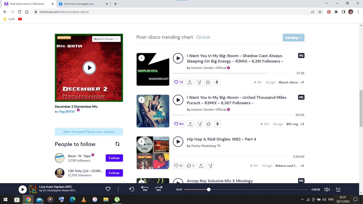The height and width of the screenshot is (204, 363).
Task: Expand +3 tags next to #disco soul
Action: coord(302,166)
